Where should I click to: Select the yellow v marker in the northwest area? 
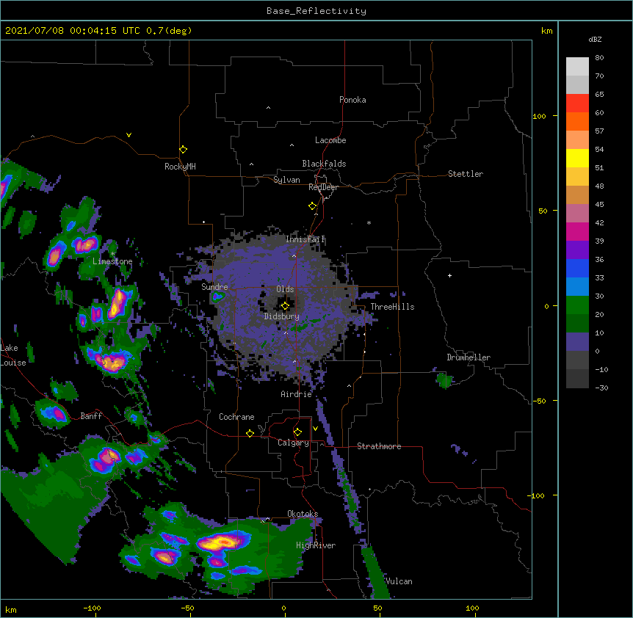(129, 135)
